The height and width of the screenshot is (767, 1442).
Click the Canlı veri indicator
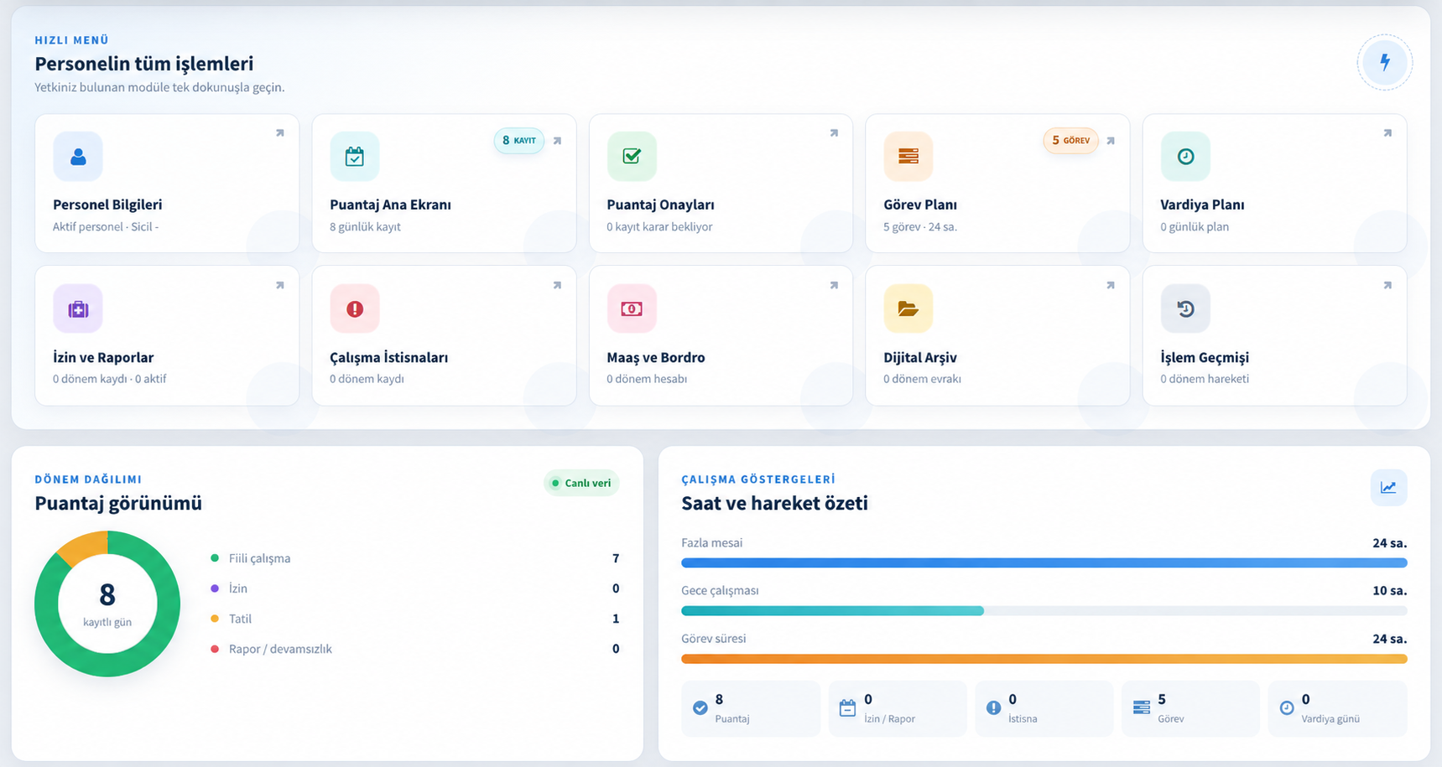(x=581, y=483)
